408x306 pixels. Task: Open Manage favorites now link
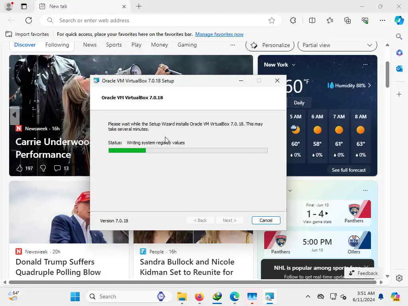pos(220,34)
